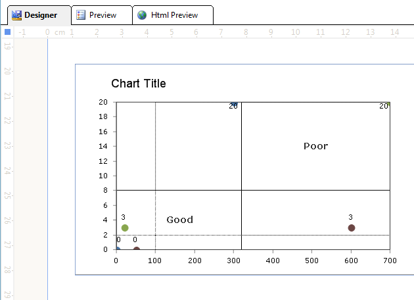The height and width of the screenshot is (300, 414).
Task: Click the green data point labeled 3
Action: 125,228
